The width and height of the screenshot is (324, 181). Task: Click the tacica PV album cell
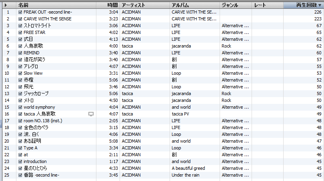180,114
